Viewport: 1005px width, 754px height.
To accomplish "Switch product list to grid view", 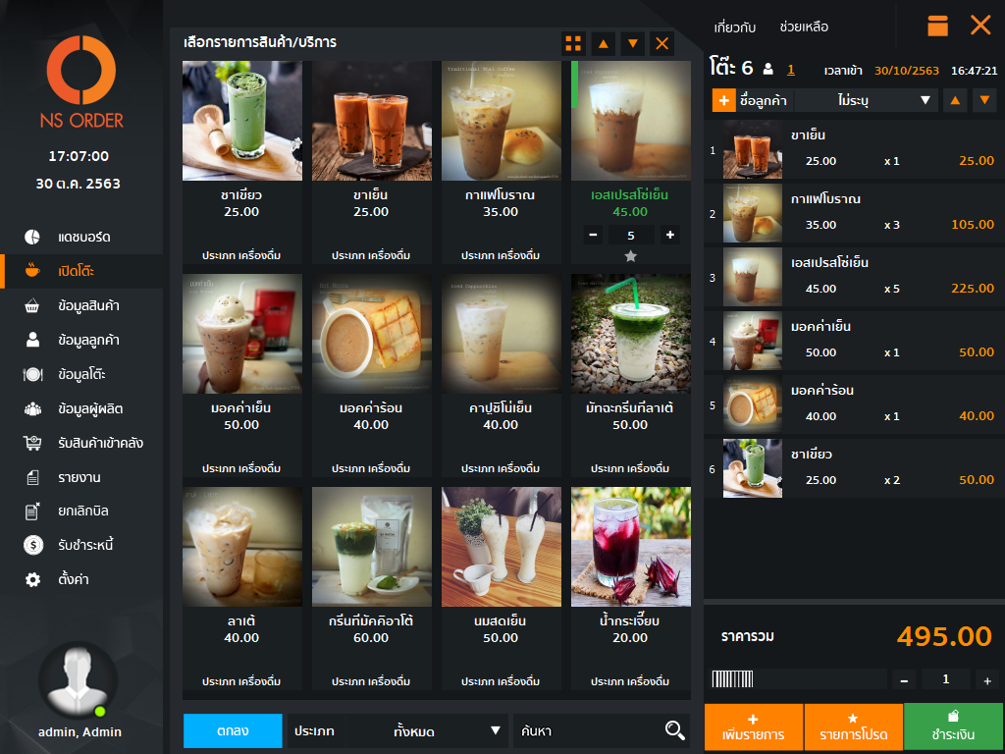I will (573, 43).
